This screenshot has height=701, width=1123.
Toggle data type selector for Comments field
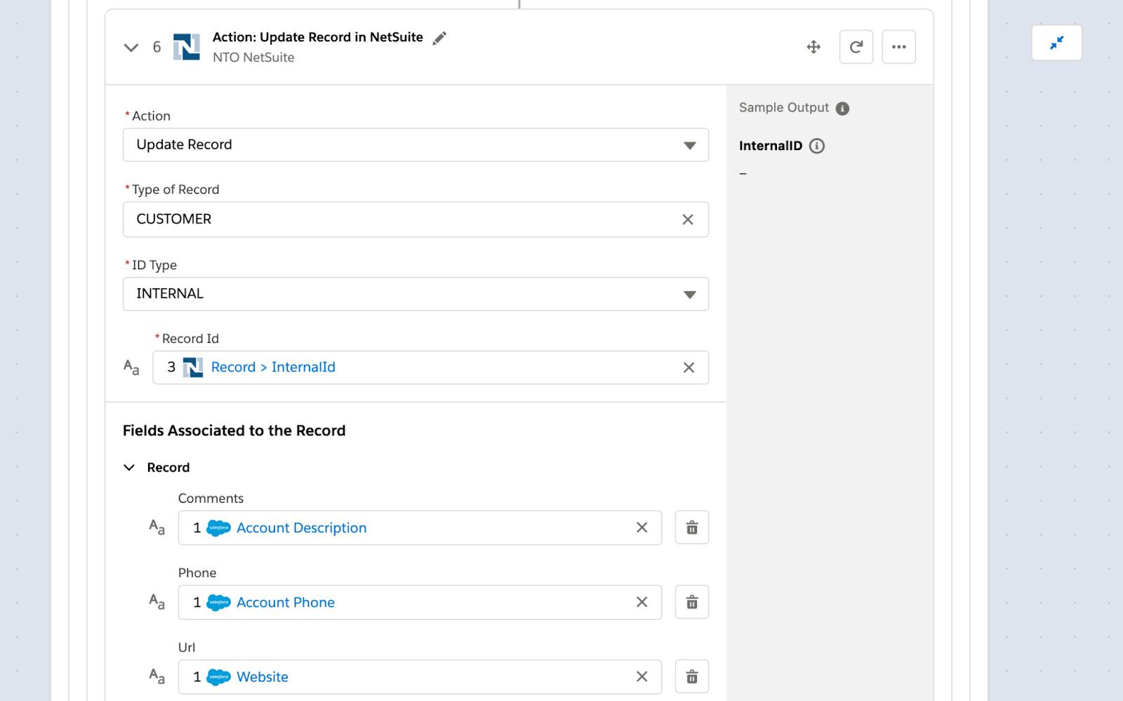point(157,528)
